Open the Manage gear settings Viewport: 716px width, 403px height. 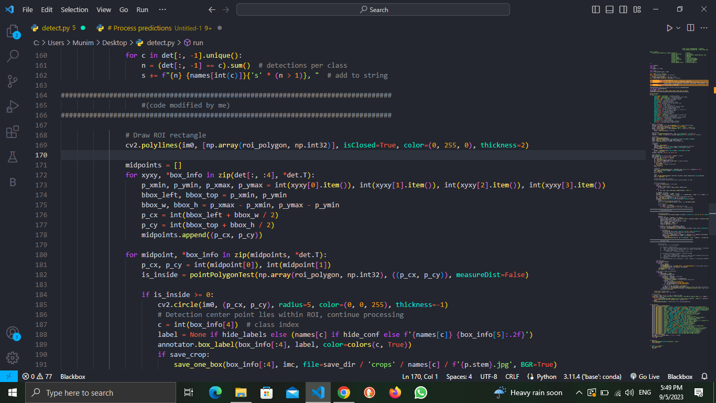pos(13,358)
